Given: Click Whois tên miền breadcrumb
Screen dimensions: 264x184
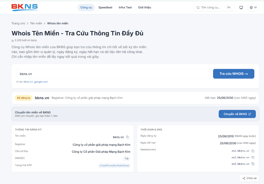Looking at the screenshot, I should (x=58, y=23).
